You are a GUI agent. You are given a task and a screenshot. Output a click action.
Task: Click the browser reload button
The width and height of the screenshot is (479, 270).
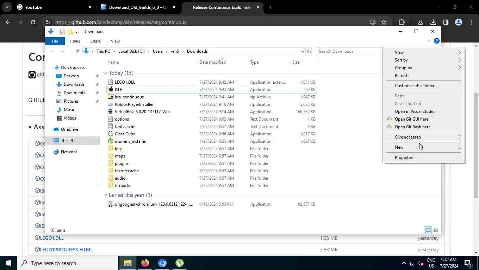pos(33,22)
